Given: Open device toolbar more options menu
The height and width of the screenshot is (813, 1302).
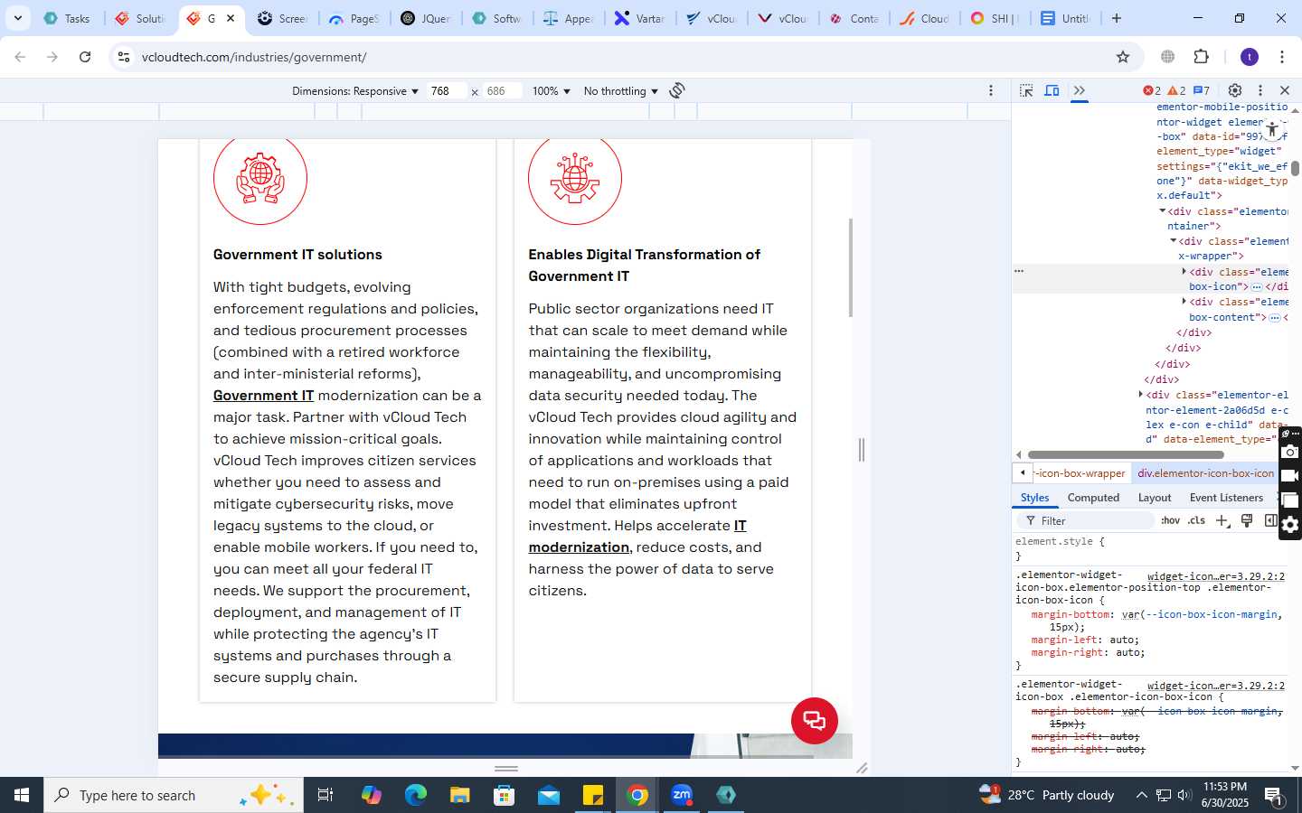Looking at the screenshot, I should pos(991,90).
